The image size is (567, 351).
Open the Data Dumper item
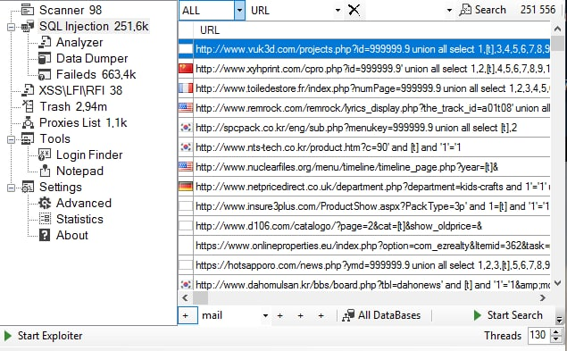92,58
